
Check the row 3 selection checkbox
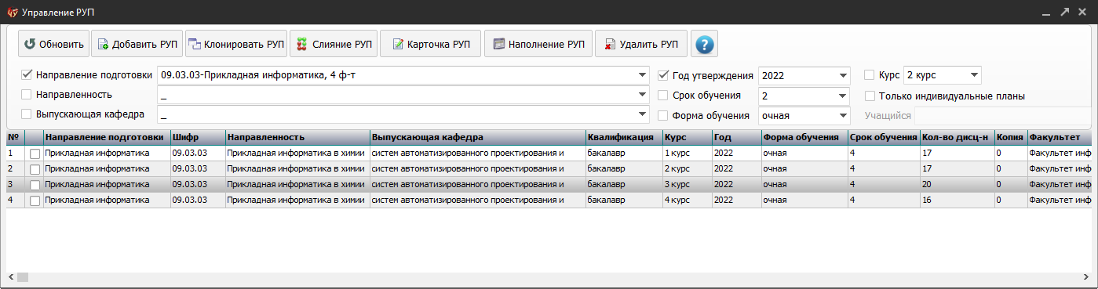(35, 186)
